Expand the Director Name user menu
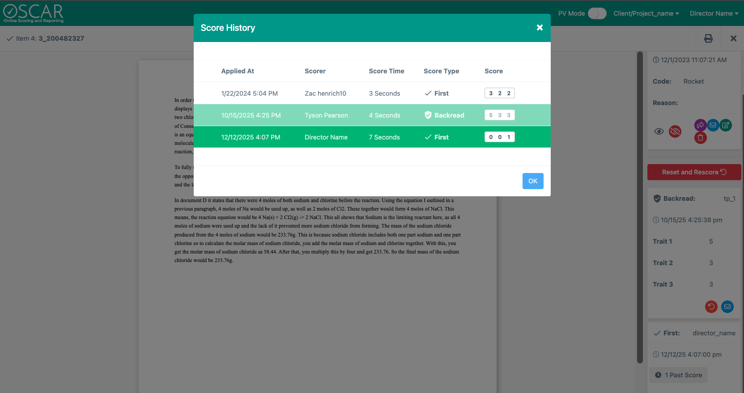 (x=714, y=13)
